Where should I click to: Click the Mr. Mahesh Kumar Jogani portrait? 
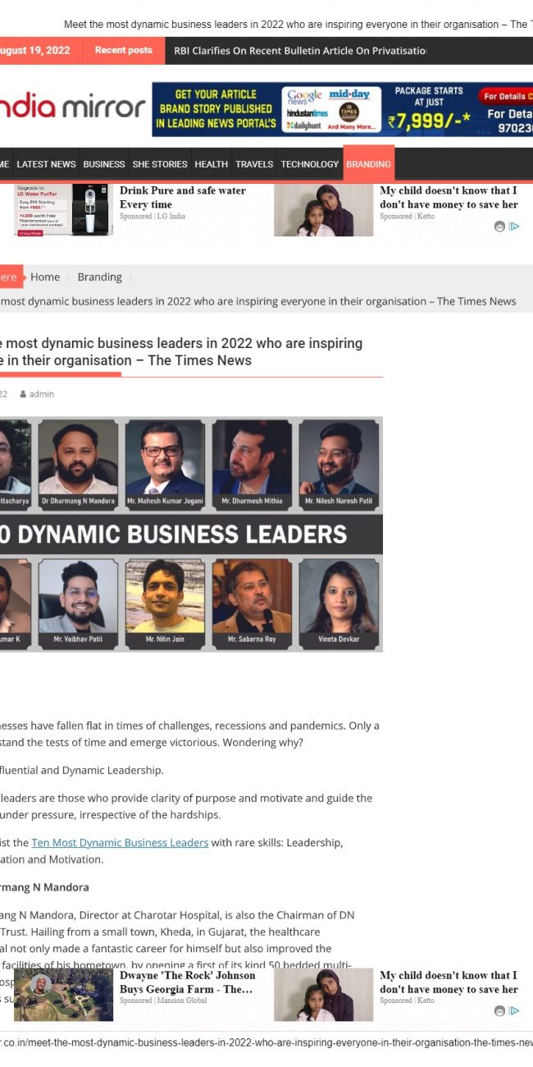coord(165,463)
